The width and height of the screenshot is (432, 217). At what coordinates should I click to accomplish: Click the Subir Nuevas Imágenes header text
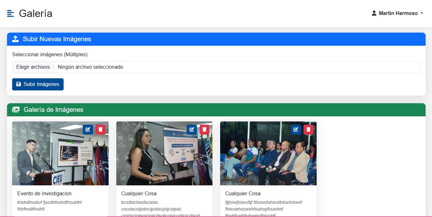pyautogui.click(x=57, y=39)
